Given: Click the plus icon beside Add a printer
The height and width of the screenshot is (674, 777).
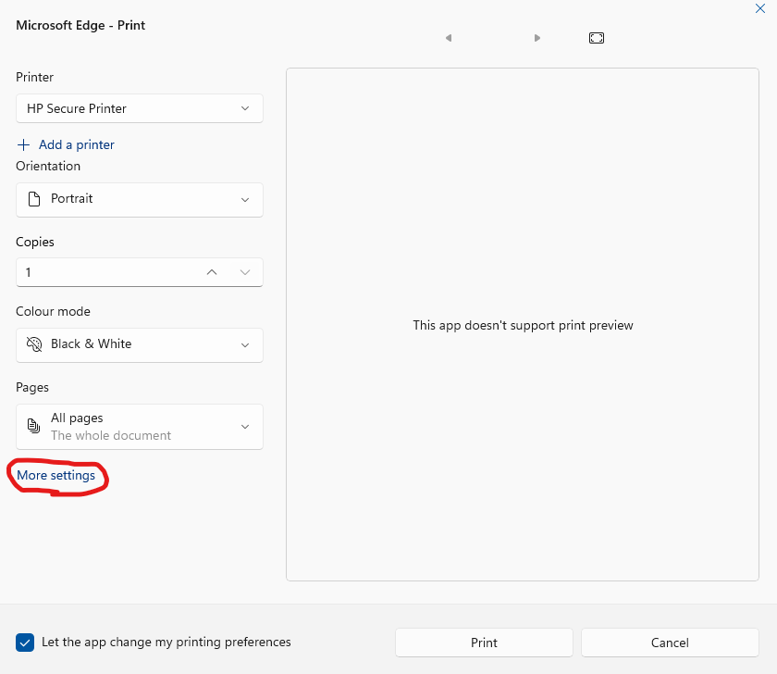Looking at the screenshot, I should click(23, 144).
